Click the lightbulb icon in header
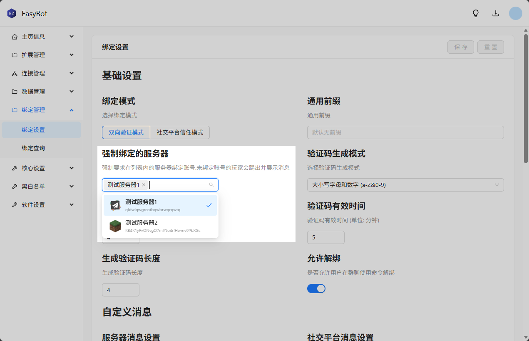Screen dimensions: 529x341 point(476,13)
